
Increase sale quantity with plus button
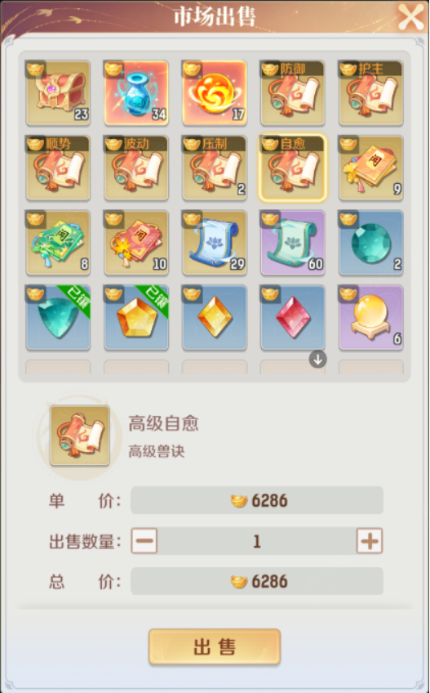coord(370,540)
